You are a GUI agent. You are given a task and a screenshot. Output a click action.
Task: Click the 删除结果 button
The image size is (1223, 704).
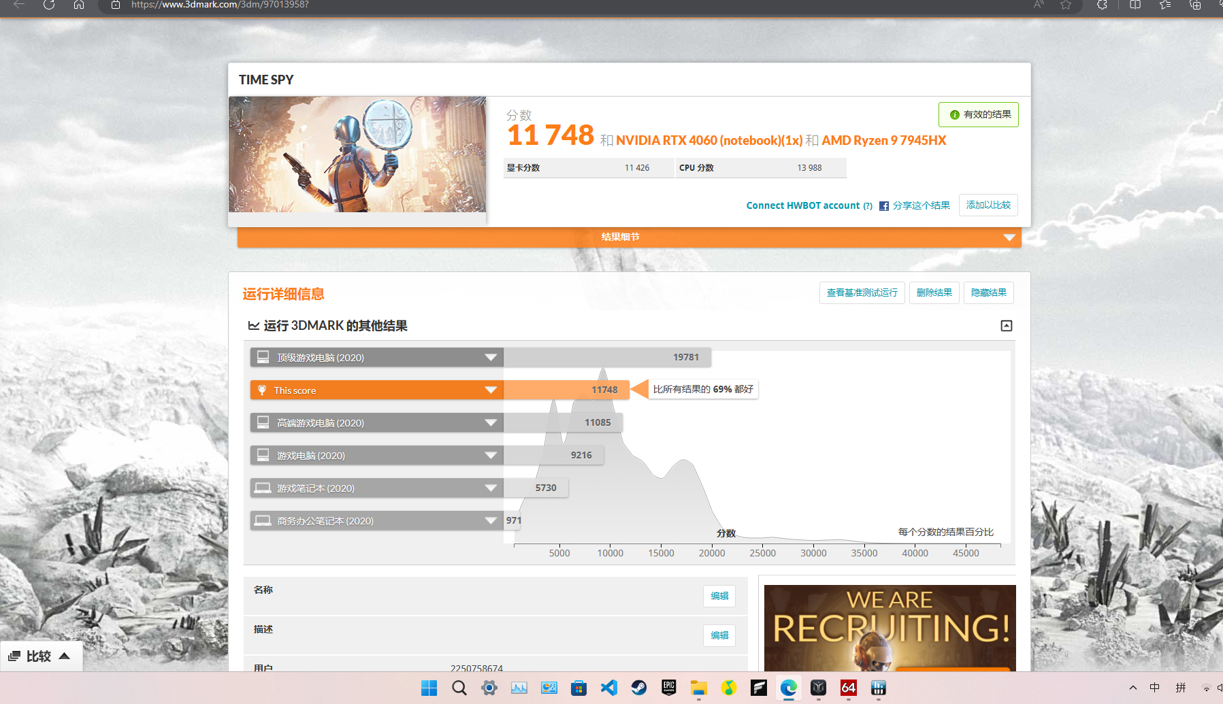point(934,292)
